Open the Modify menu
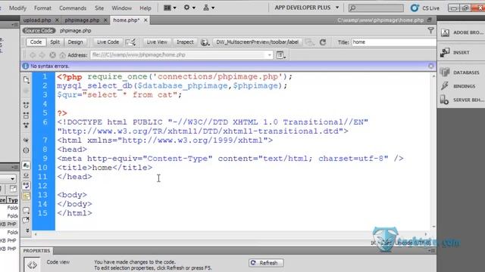Image resolution: width=485 pixels, height=272 pixels. pos(17,8)
